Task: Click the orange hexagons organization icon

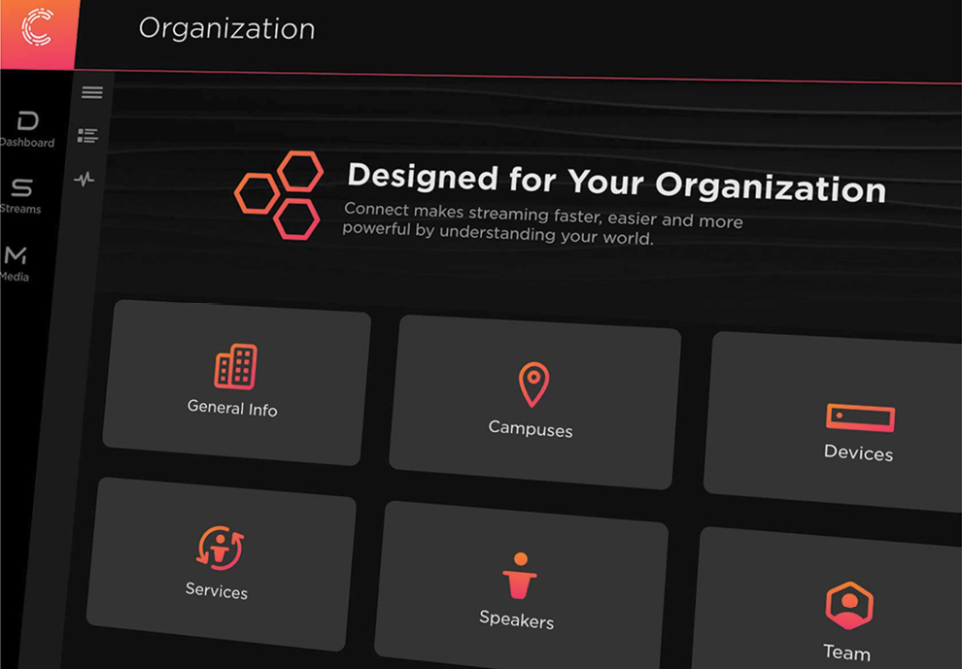Action: (280, 195)
